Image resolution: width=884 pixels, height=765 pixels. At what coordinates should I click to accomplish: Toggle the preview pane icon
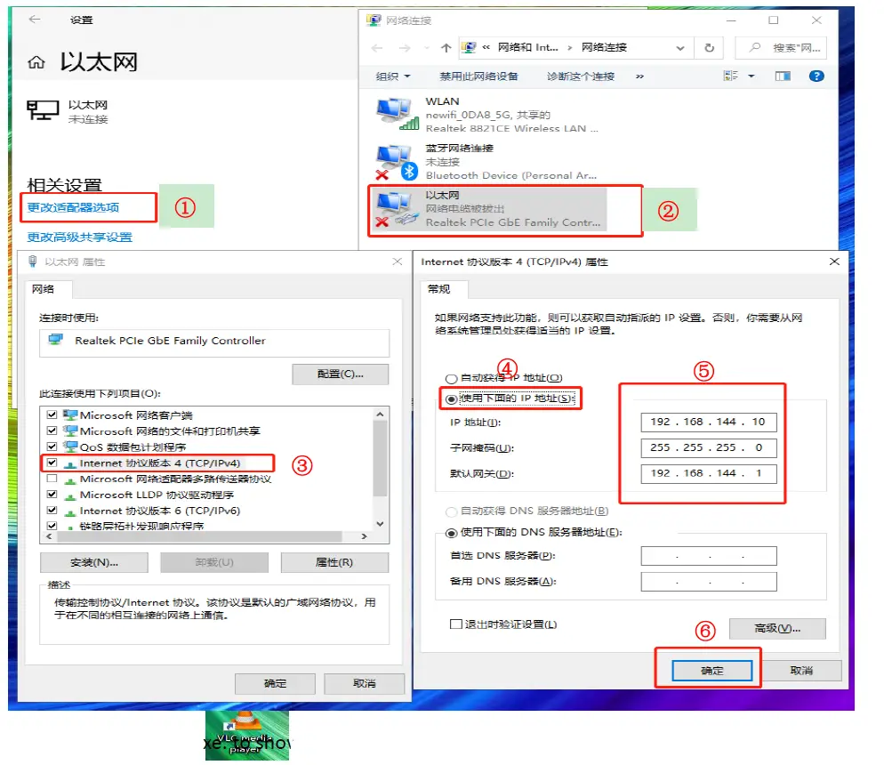[x=783, y=76]
